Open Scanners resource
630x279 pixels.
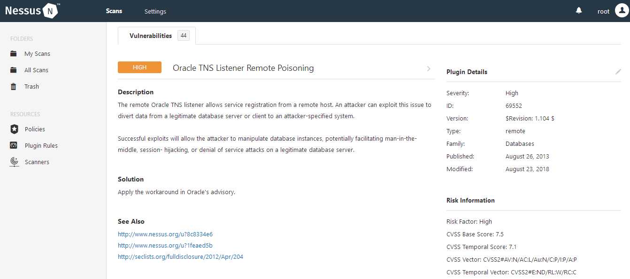[x=37, y=162]
